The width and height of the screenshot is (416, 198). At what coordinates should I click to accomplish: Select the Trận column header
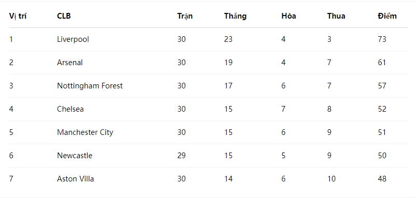pos(185,17)
